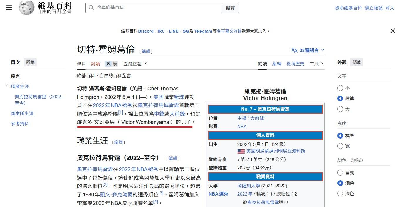
Task: Switch to the 條目 article tab
Action: 81,64
